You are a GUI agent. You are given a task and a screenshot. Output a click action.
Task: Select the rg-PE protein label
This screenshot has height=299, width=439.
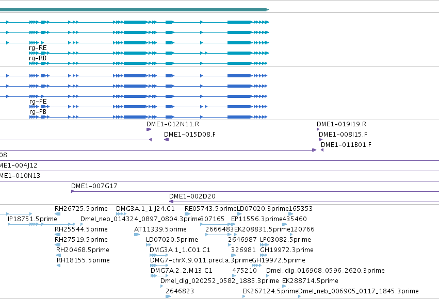point(38,102)
